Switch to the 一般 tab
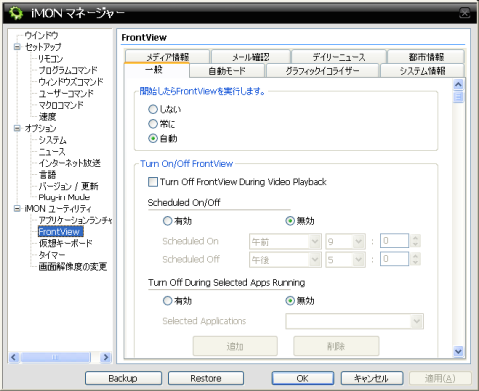Screen dimensions: 479x391 coord(156,70)
